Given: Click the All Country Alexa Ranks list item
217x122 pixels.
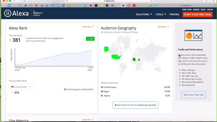Looking at the screenshot, I should pos(192,82).
